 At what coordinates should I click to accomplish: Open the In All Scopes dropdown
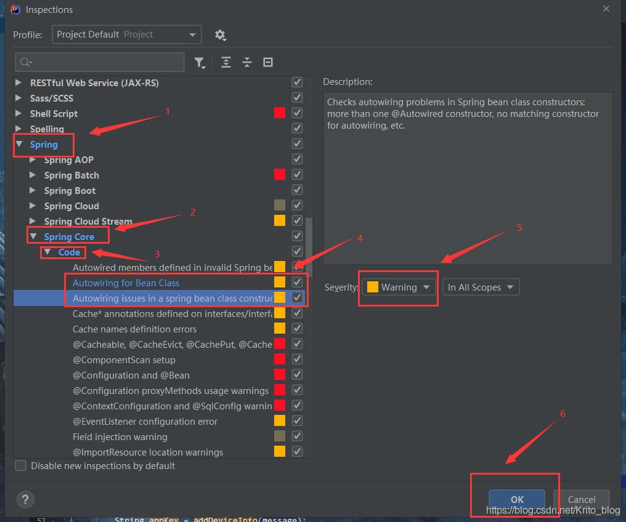[481, 287]
